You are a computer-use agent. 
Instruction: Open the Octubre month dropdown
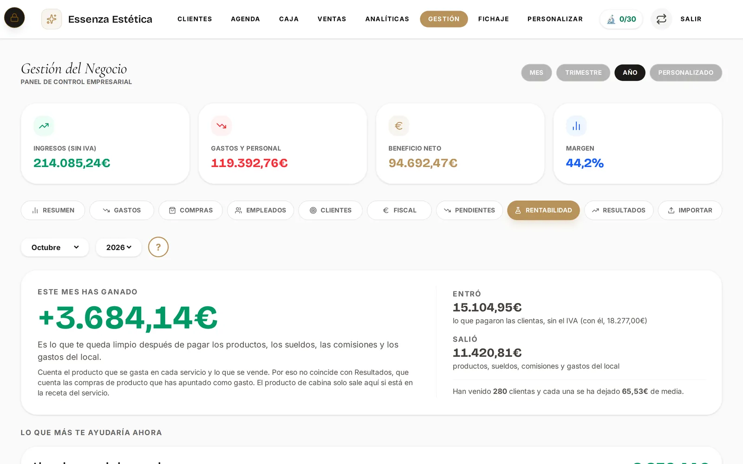point(55,247)
